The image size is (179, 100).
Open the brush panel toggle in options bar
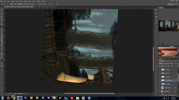click(12, 4)
